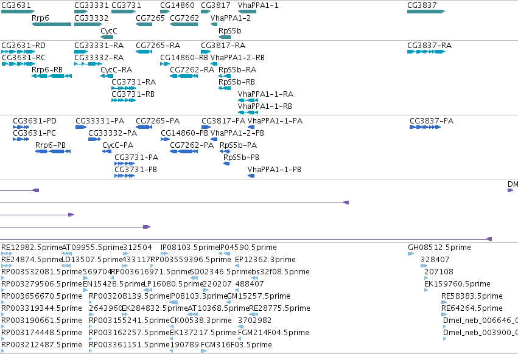
Task: Click the CG14860 gene label
Action: [177, 5]
